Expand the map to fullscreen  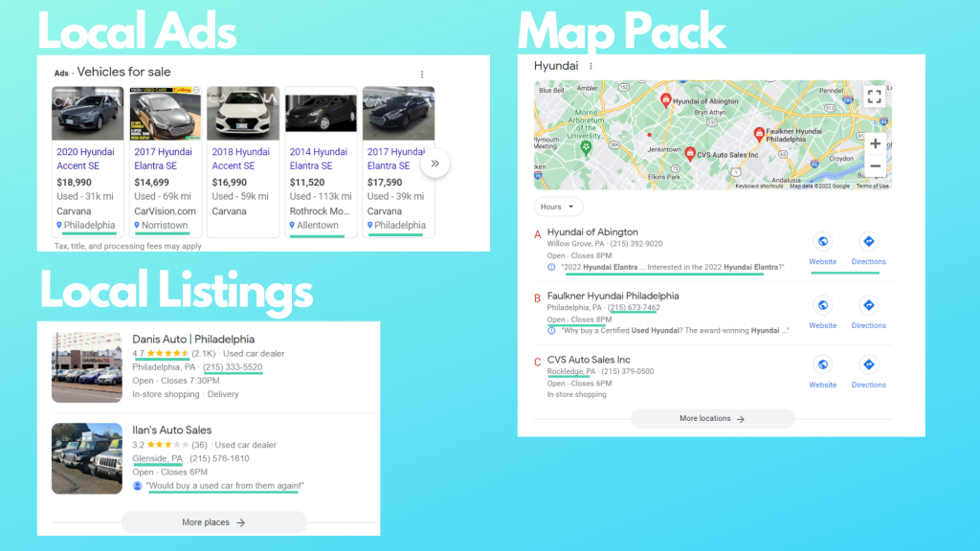pos(875,97)
